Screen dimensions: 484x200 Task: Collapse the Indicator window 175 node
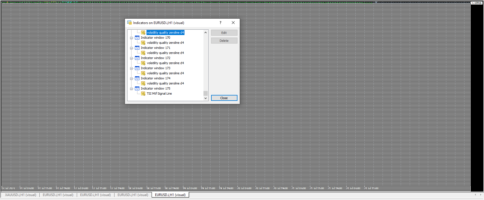tap(131, 89)
